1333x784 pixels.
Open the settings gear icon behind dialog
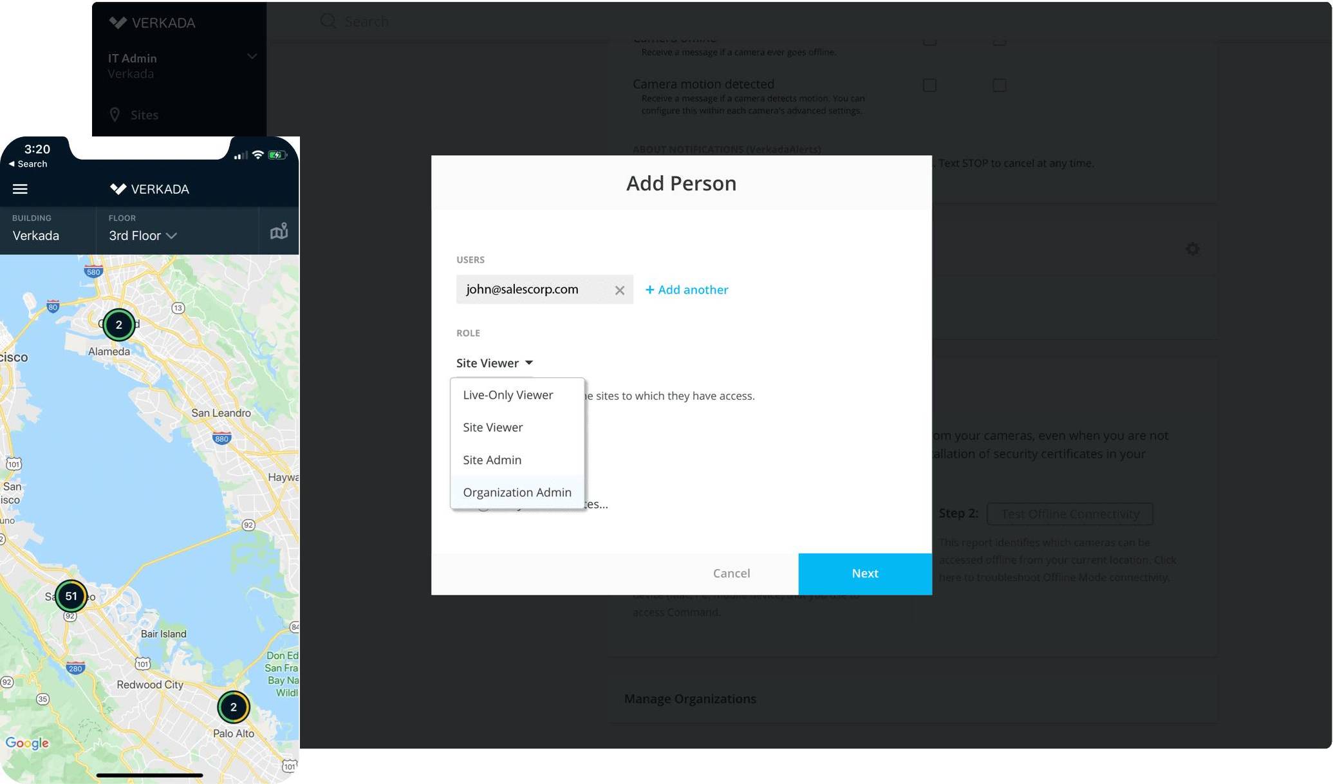[1193, 248]
